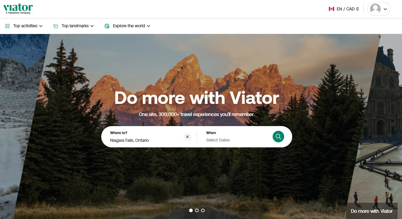Click the landmarks ticket icon
Image resolution: width=402 pixels, height=219 pixels.
(x=56, y=26)
